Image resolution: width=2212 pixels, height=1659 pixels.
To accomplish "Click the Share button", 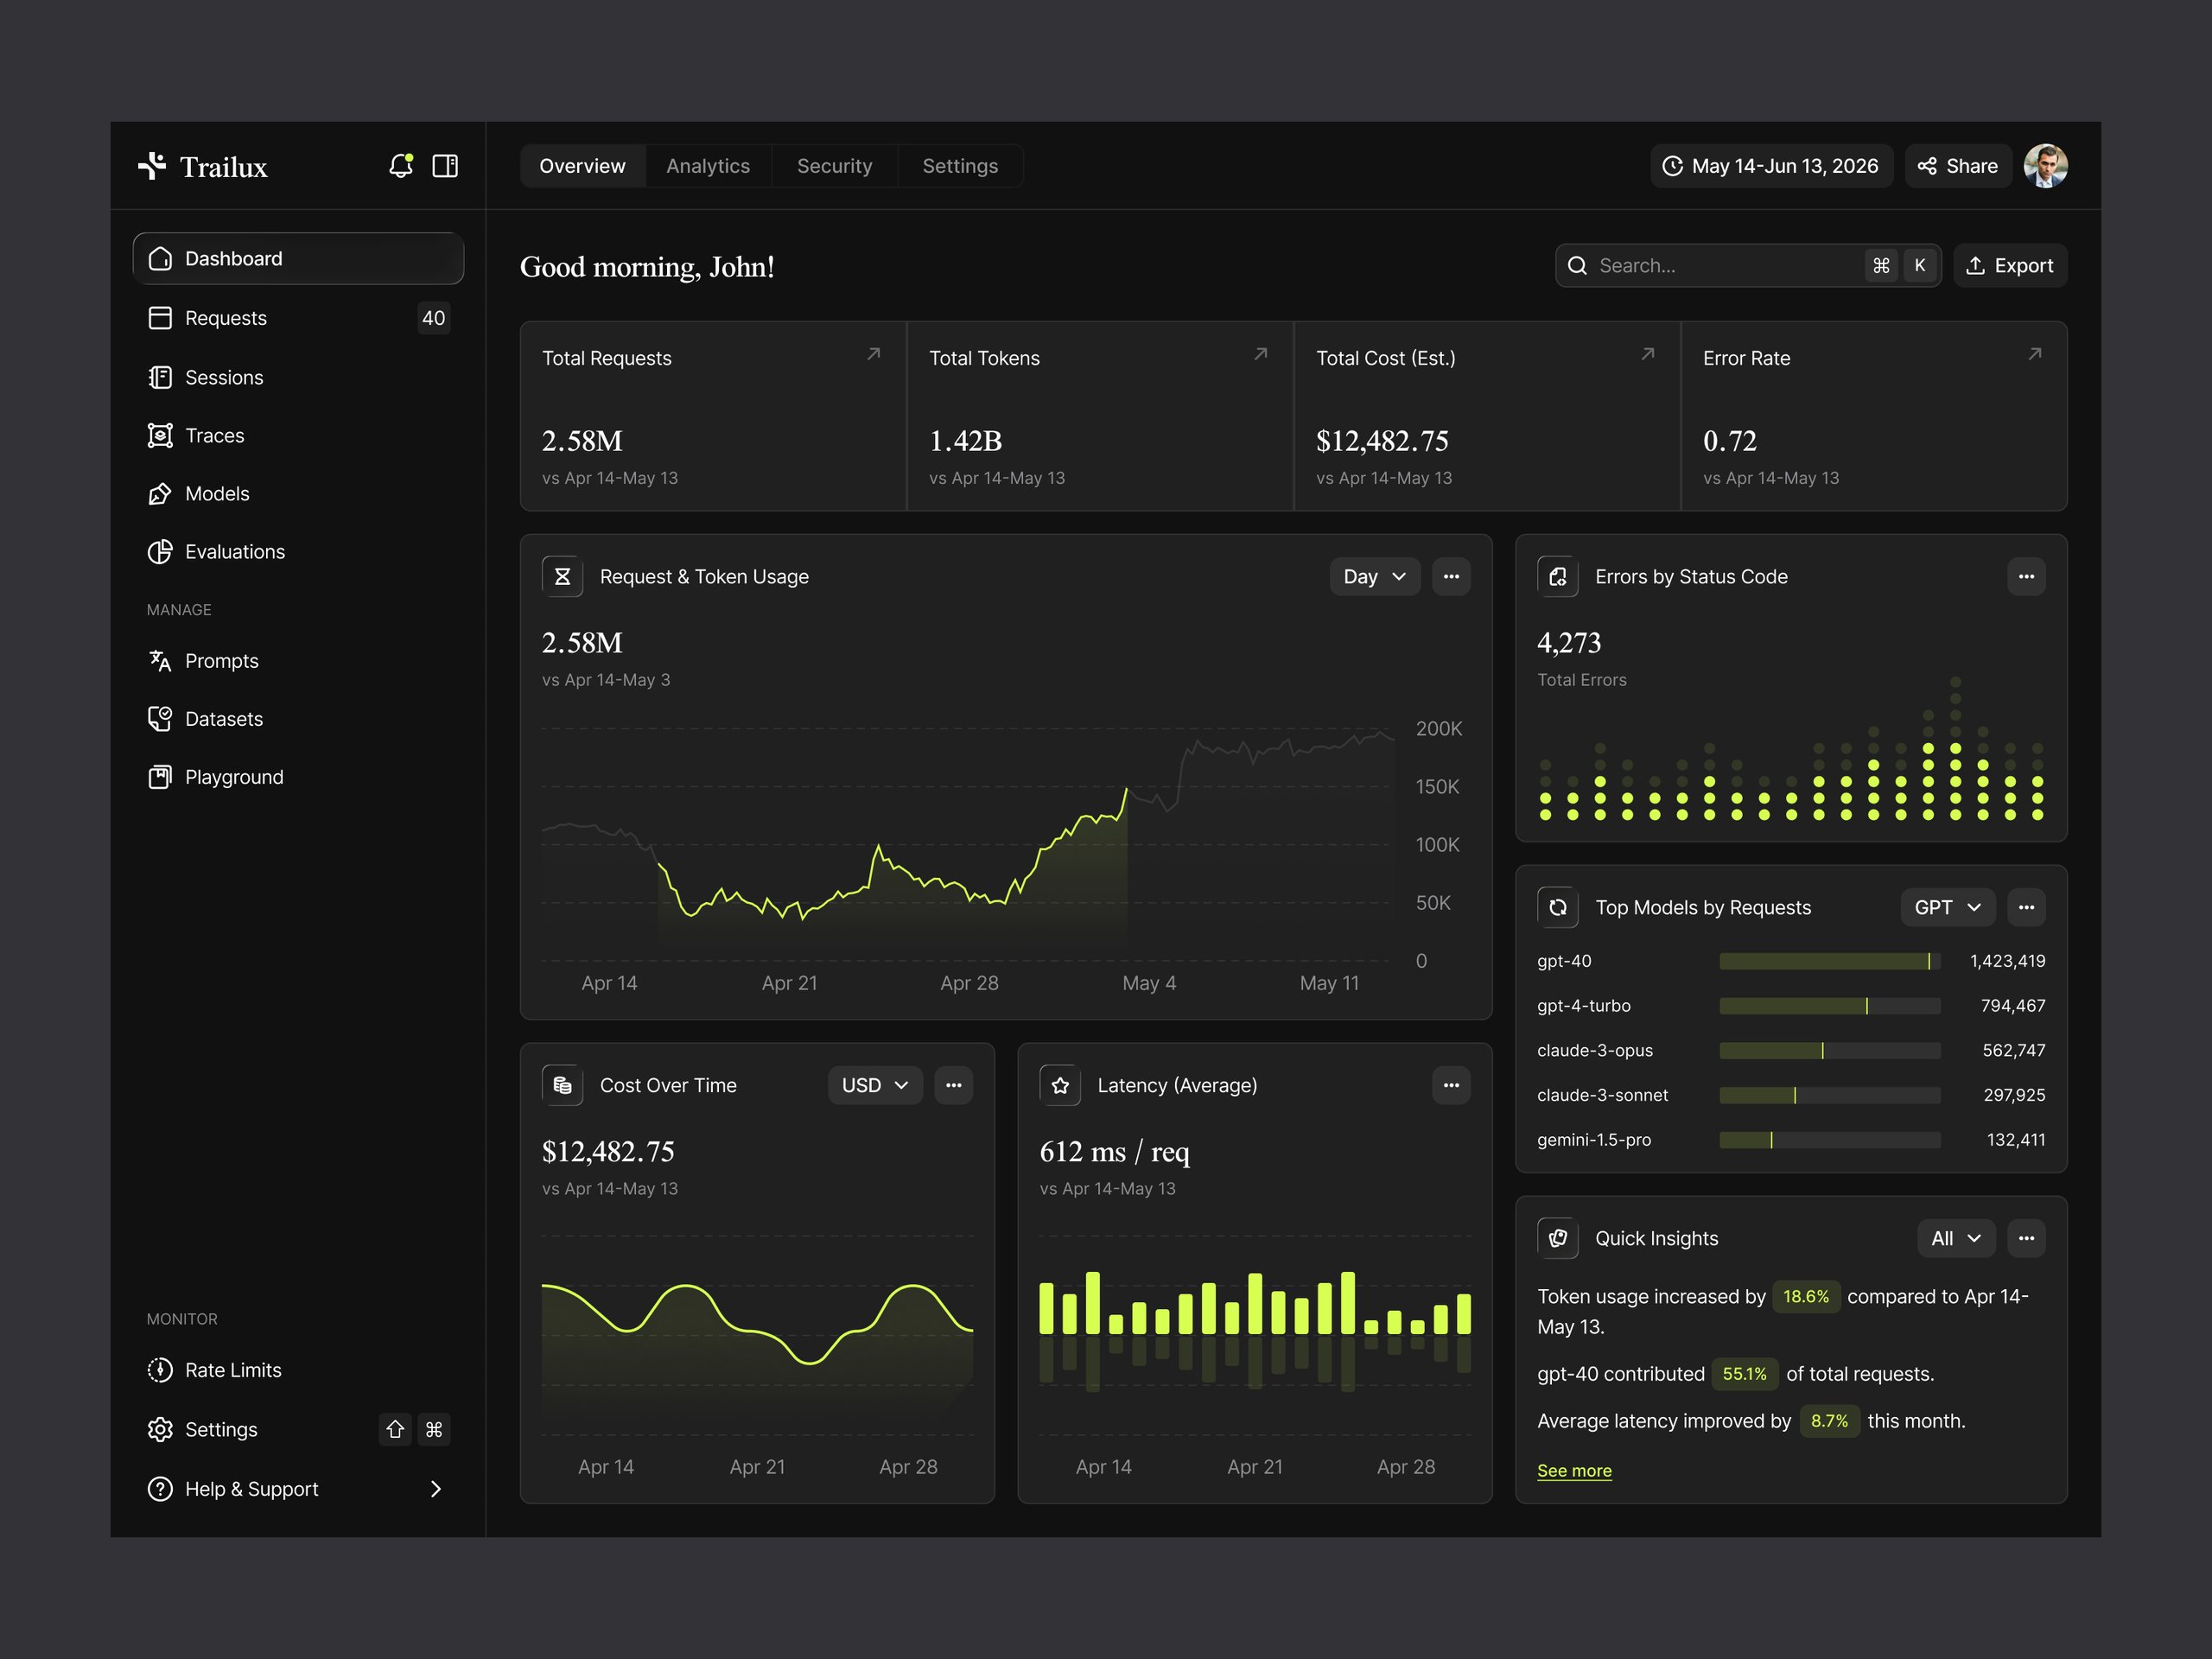I will (x=1958, y=166).
